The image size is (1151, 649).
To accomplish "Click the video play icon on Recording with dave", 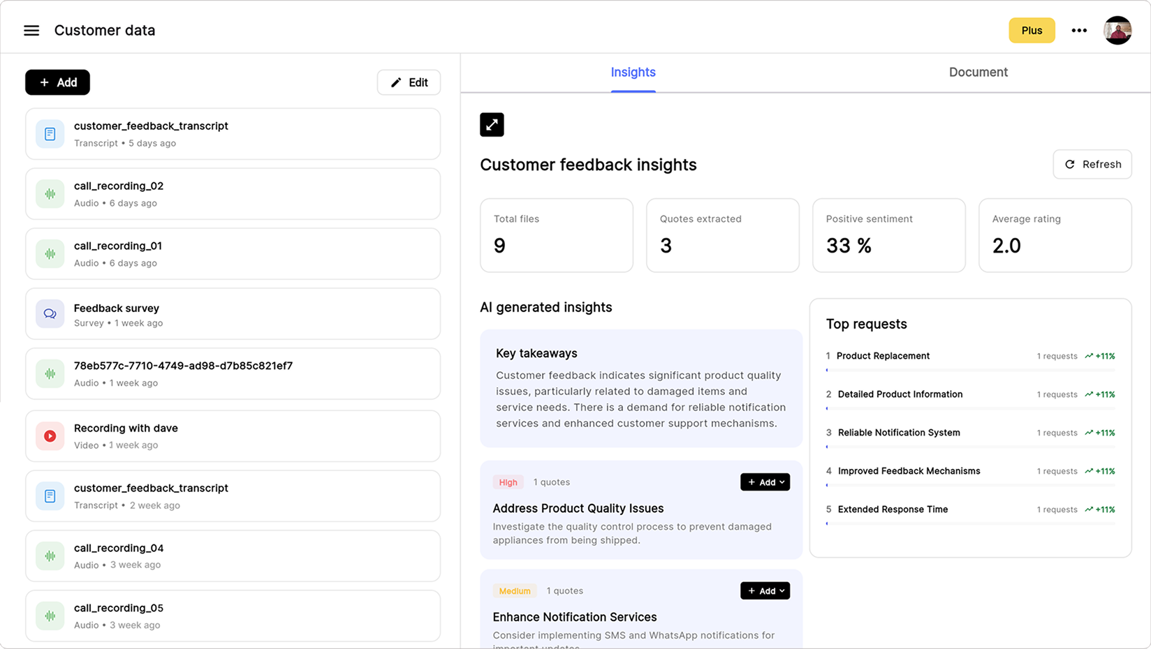I will (50, 435).
